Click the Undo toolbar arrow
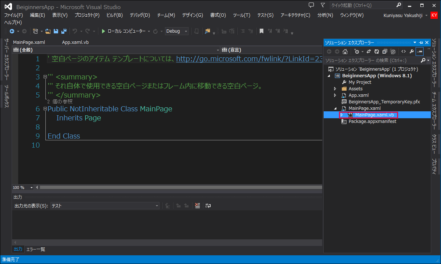This screenshot has height=264, width=441. coord(75,31)
